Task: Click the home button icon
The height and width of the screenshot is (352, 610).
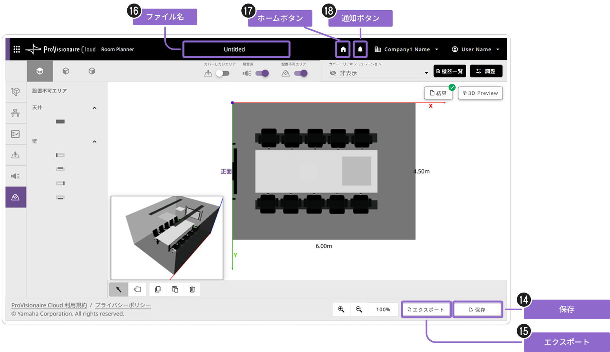Action: tap(343, 49)
